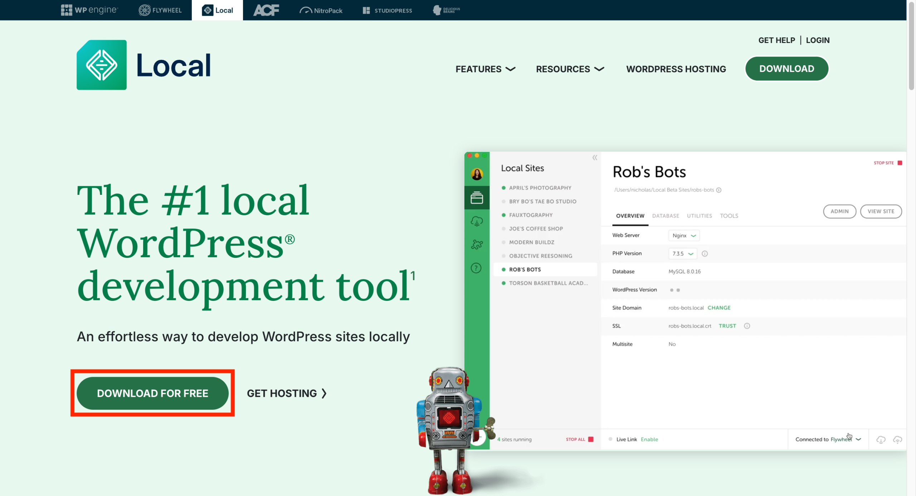Click the push to Flywheel cloud icon
The width and height of the screenshot is (916, 496).
897,439
